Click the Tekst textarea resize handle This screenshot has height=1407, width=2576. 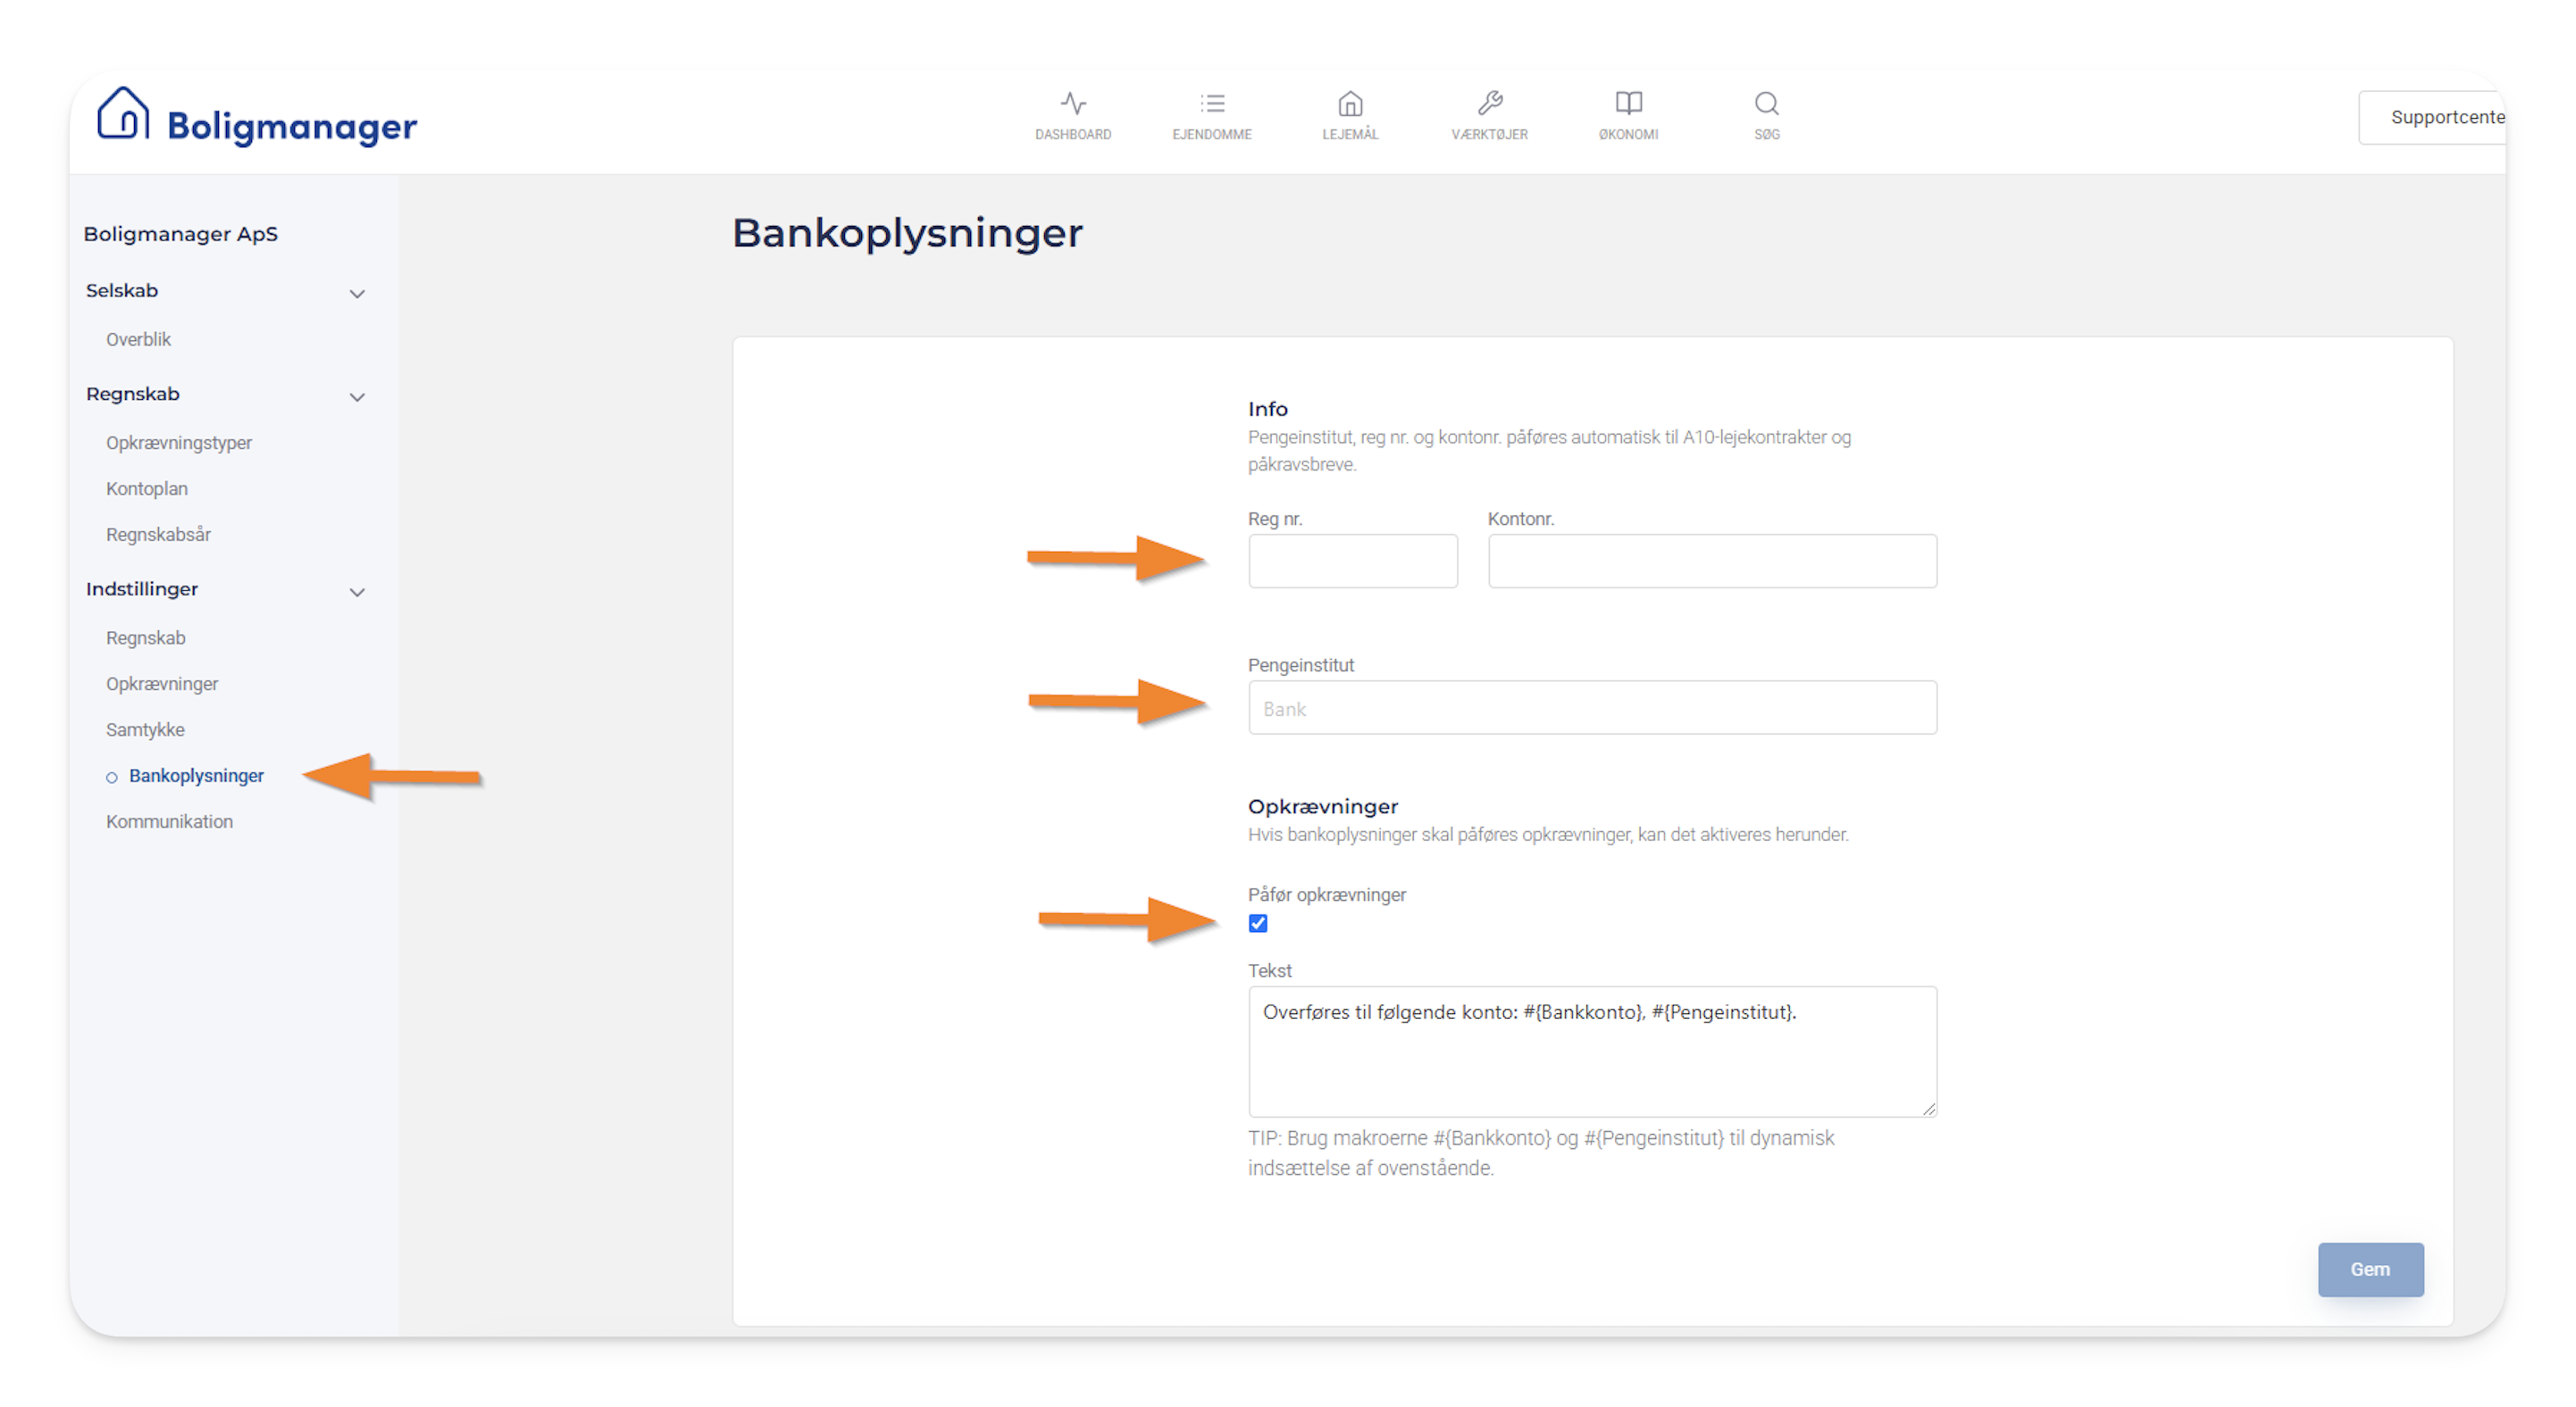[x=1929, y=1108]
